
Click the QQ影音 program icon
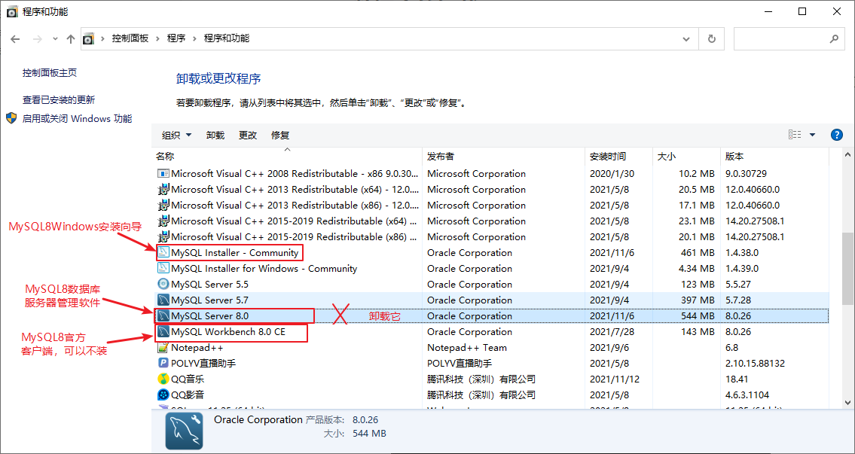coord(163,395)
